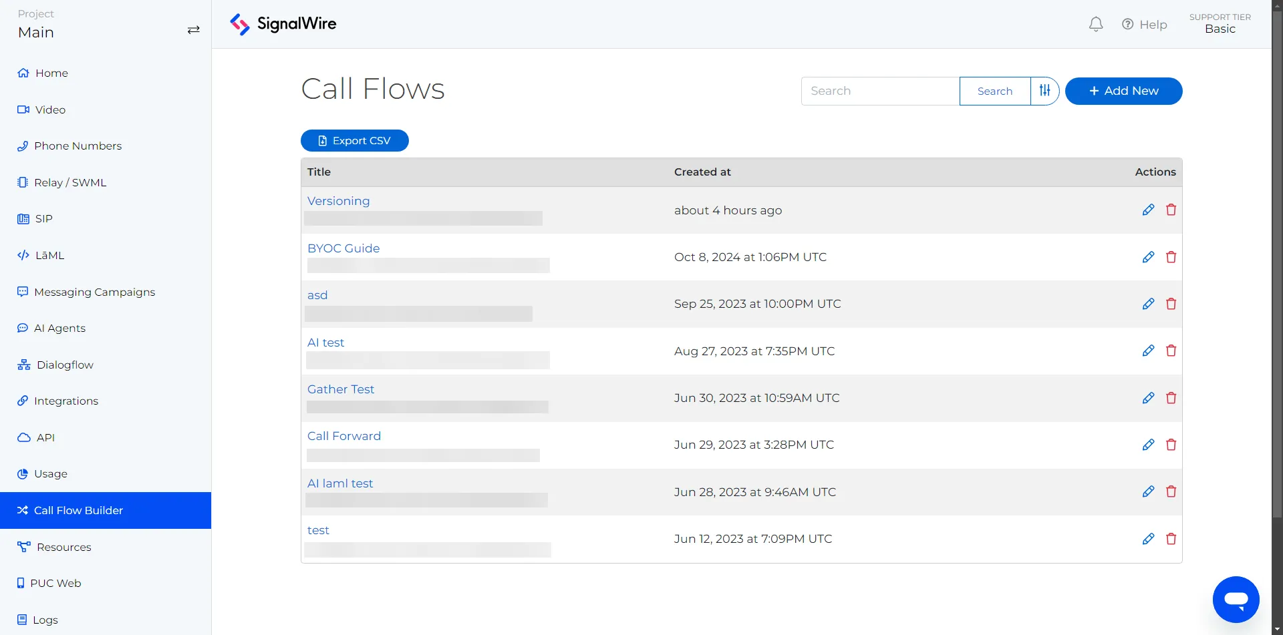
Task: Delete the BYOC Guide flow via trash icon
Action: point(1171,257)
